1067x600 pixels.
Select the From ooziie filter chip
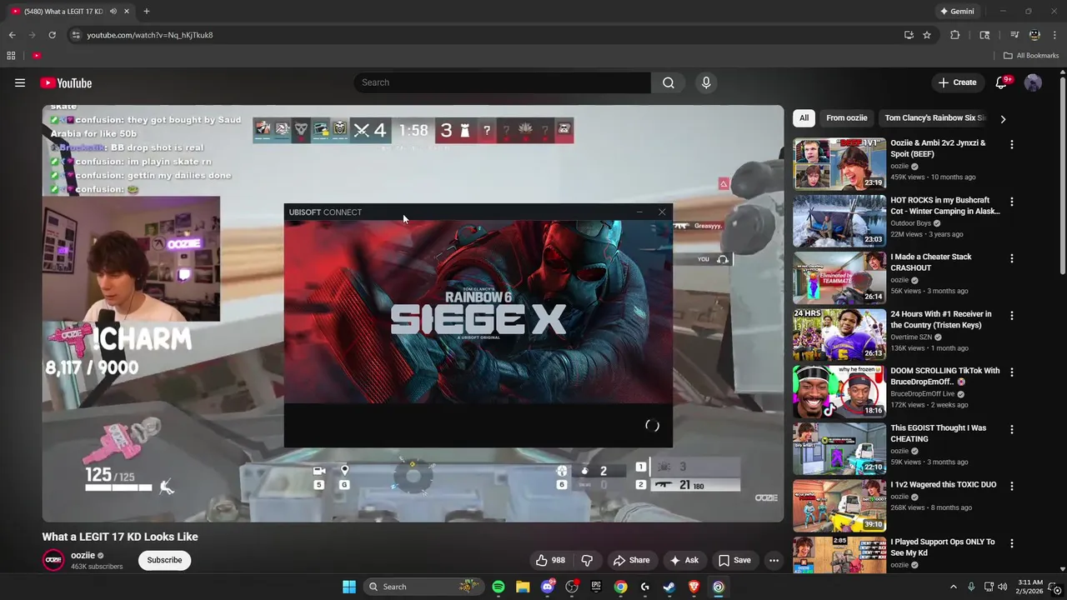point(847,118)
